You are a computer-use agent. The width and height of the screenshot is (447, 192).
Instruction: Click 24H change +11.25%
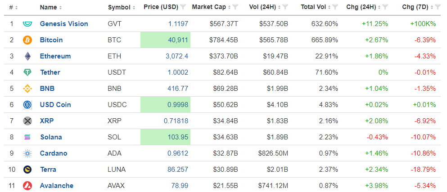[375, 24]
